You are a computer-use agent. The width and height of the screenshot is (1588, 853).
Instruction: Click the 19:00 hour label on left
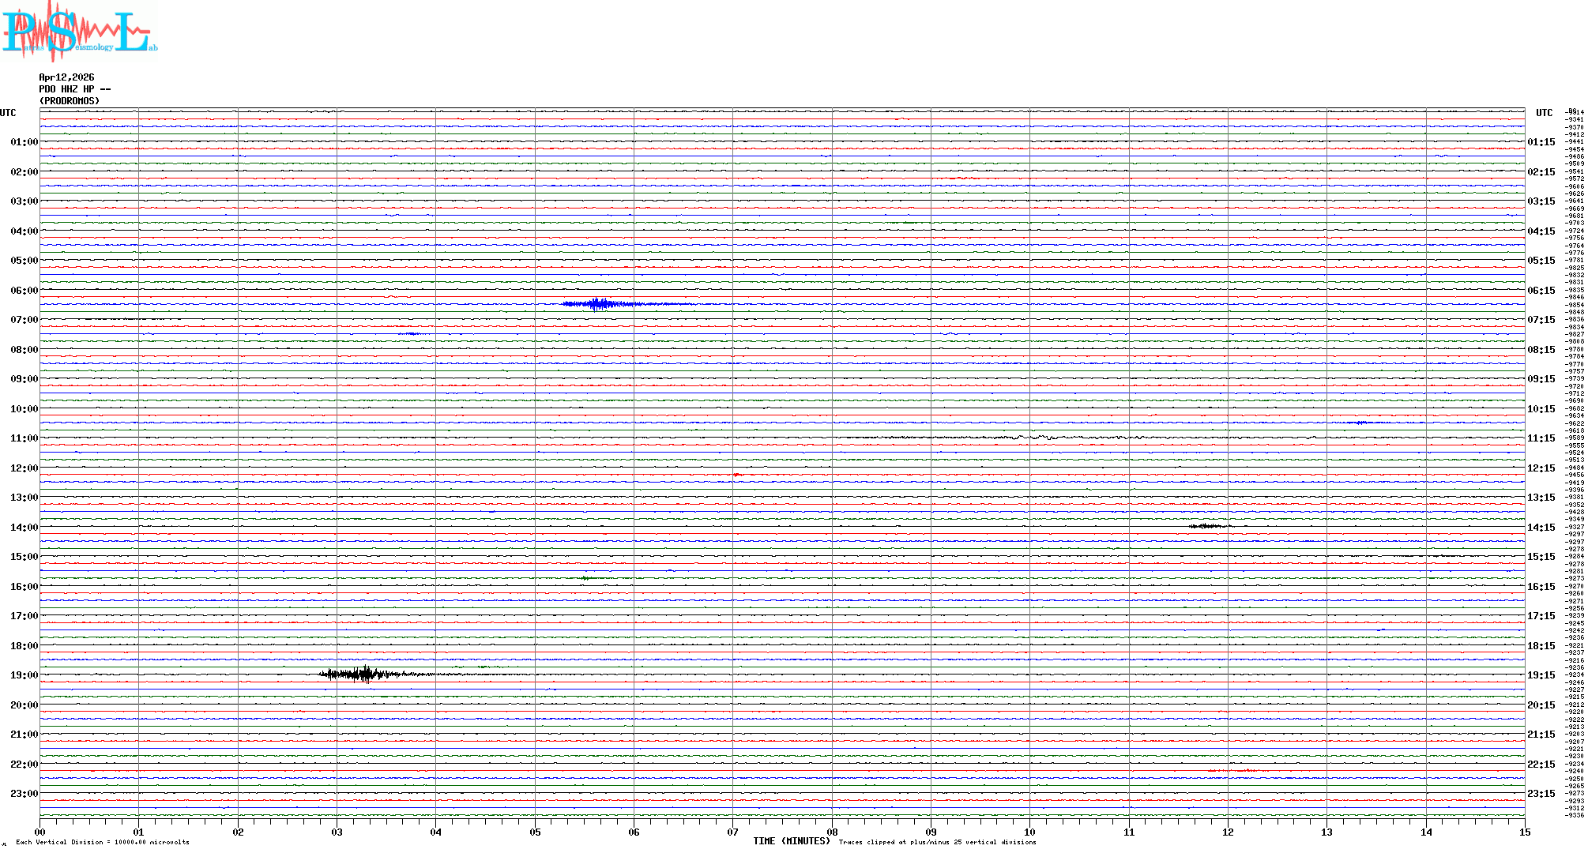[x=24, y=675]
